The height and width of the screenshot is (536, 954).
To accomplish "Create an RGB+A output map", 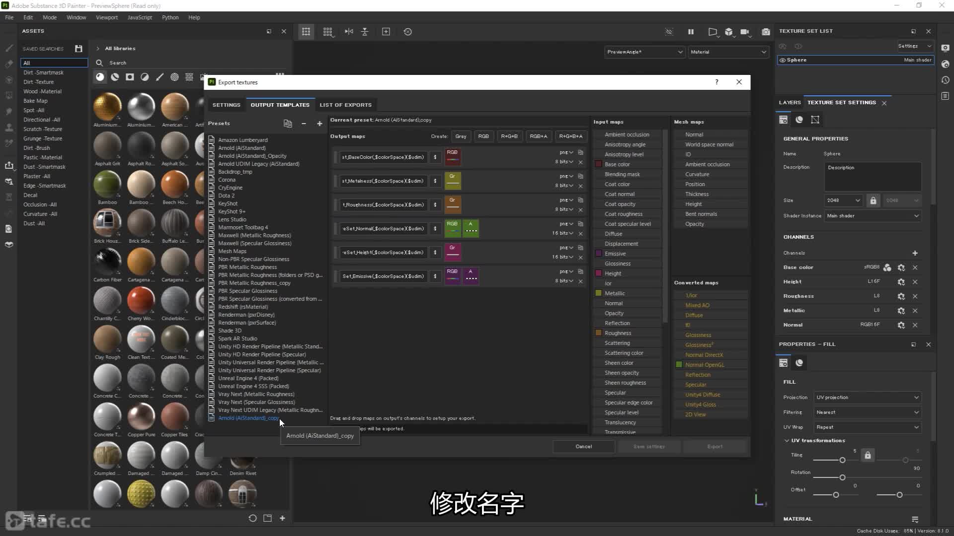I will pos(538,136).
